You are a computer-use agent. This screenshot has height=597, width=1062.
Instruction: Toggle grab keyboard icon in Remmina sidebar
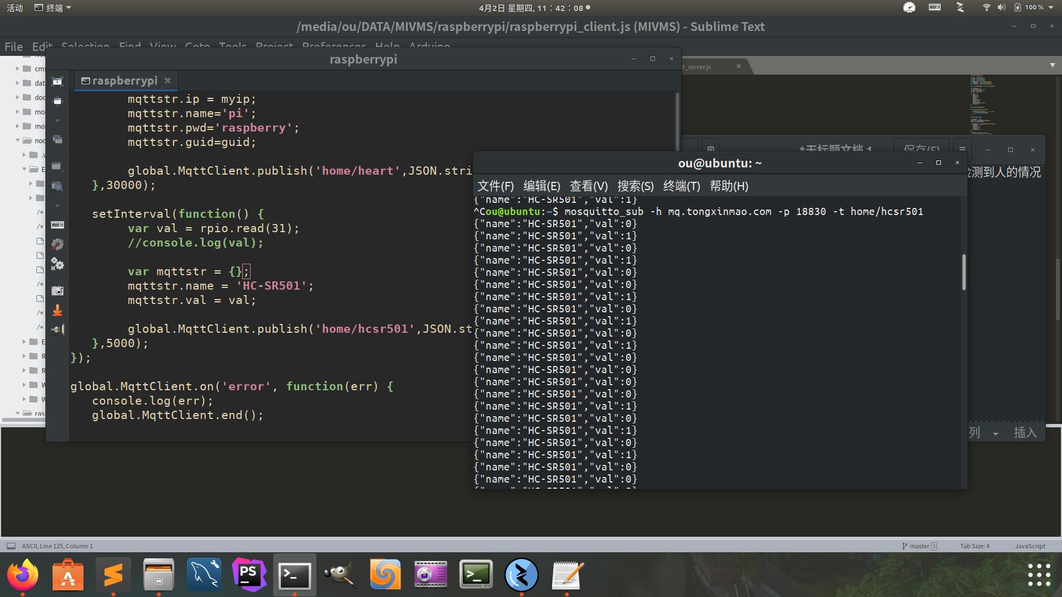(58, 225)
